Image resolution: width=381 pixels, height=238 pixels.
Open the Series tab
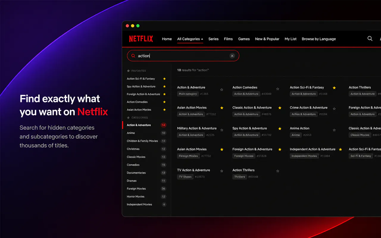[x=213, y=39]
